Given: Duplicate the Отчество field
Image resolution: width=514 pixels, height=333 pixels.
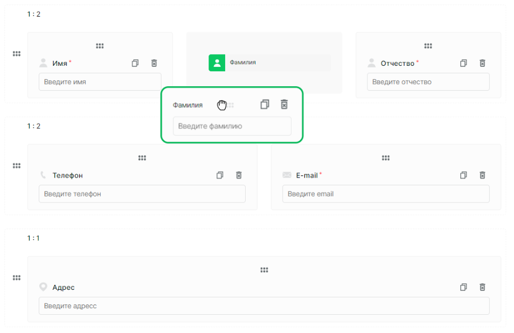Looking at the screenshot, I should click(464, 63).
